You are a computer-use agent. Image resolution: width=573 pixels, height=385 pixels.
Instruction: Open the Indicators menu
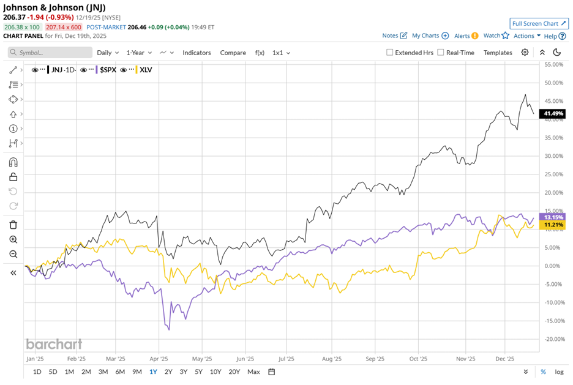[197, 53]
